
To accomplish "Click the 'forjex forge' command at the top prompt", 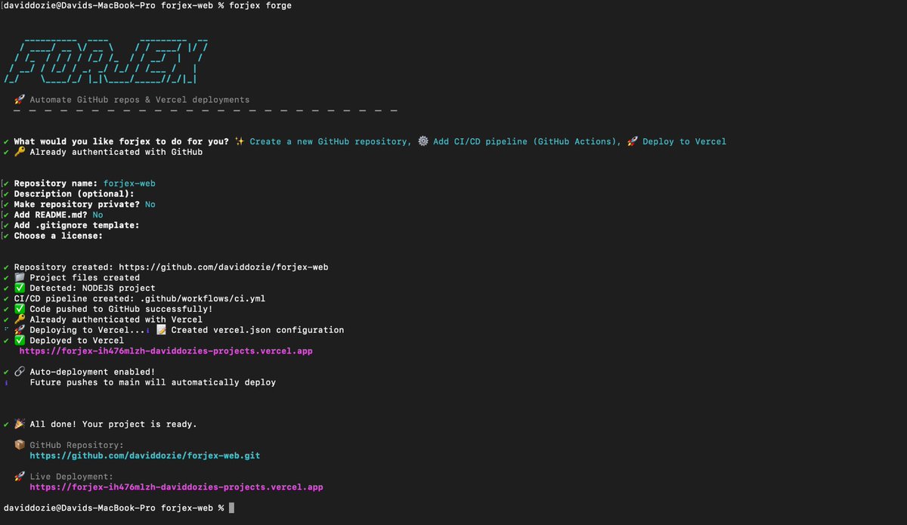I will [260, 6].
